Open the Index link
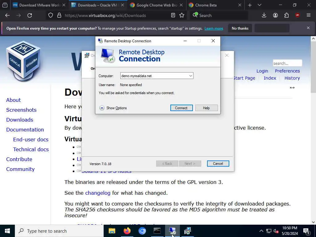The width and height of the screenshot is (316, 237). point(270,78)
